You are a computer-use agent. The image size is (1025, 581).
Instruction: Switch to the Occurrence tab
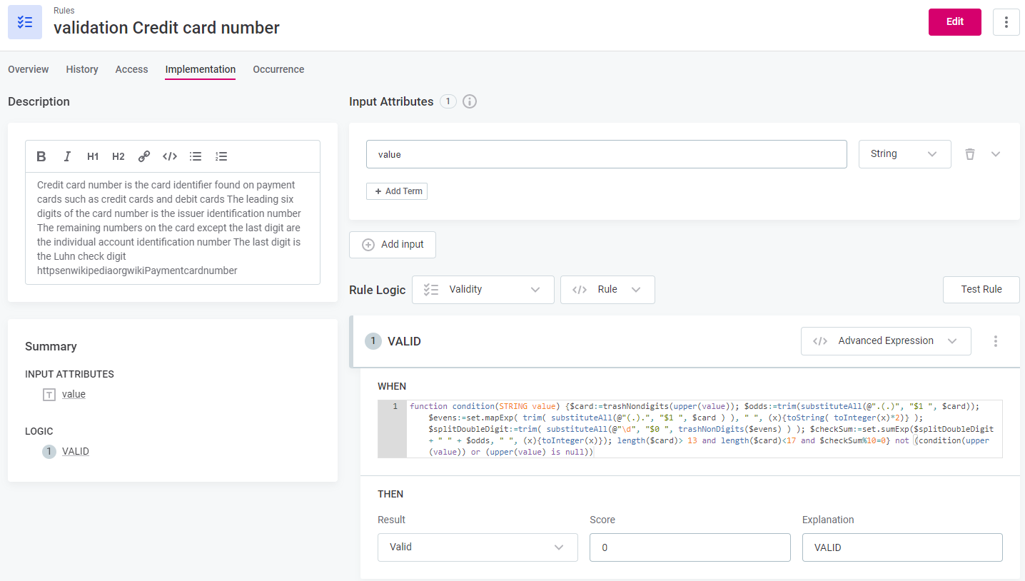point(278,69)
